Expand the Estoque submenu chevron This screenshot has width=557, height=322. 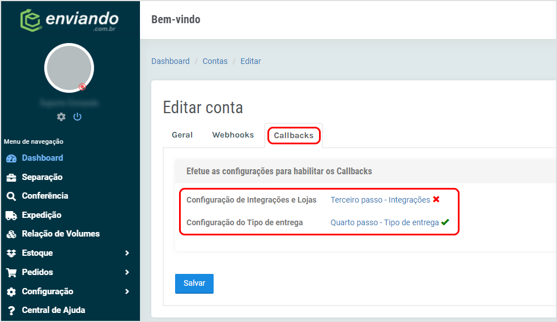[127, 253]
